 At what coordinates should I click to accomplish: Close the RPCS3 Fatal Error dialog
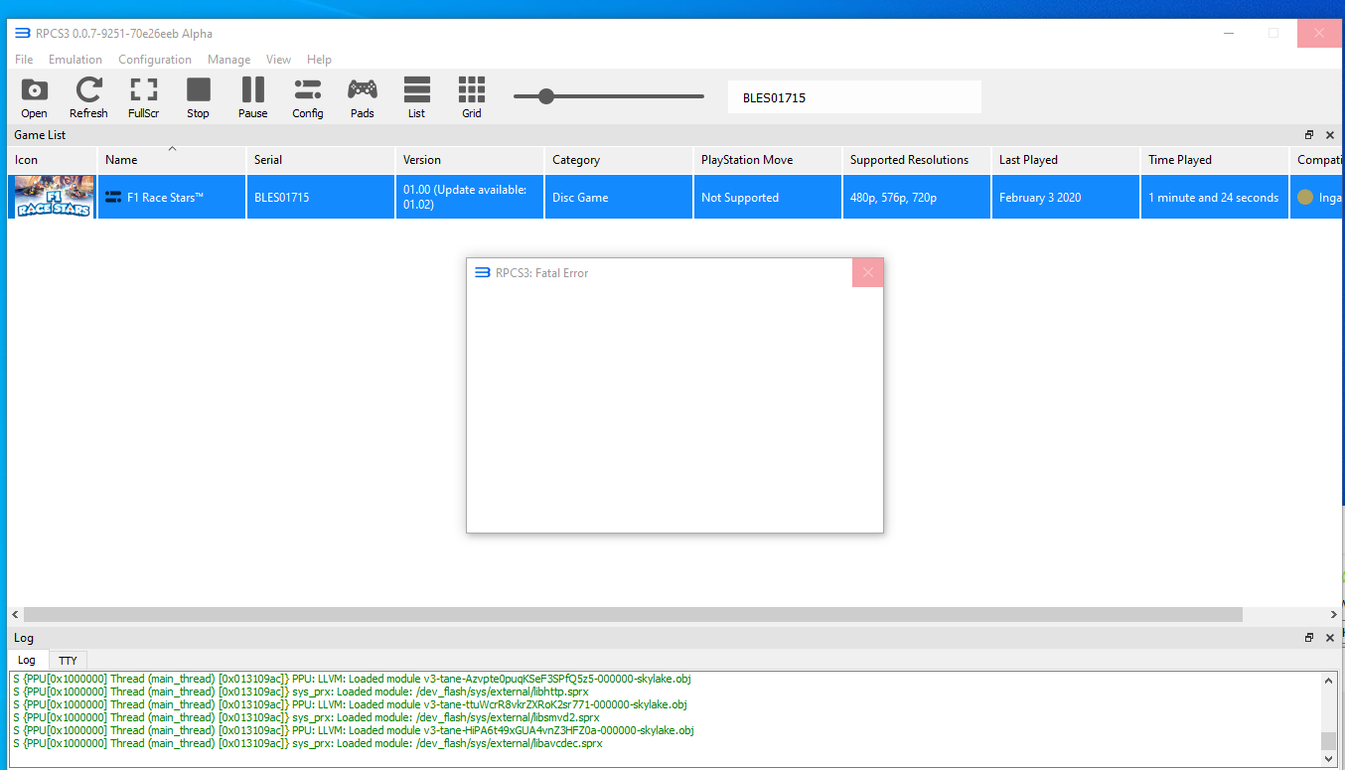tap(867, 272)
